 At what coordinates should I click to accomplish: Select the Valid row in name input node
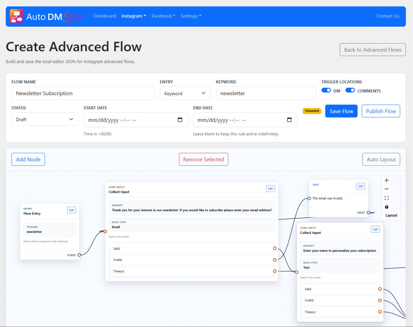[340, 289]
